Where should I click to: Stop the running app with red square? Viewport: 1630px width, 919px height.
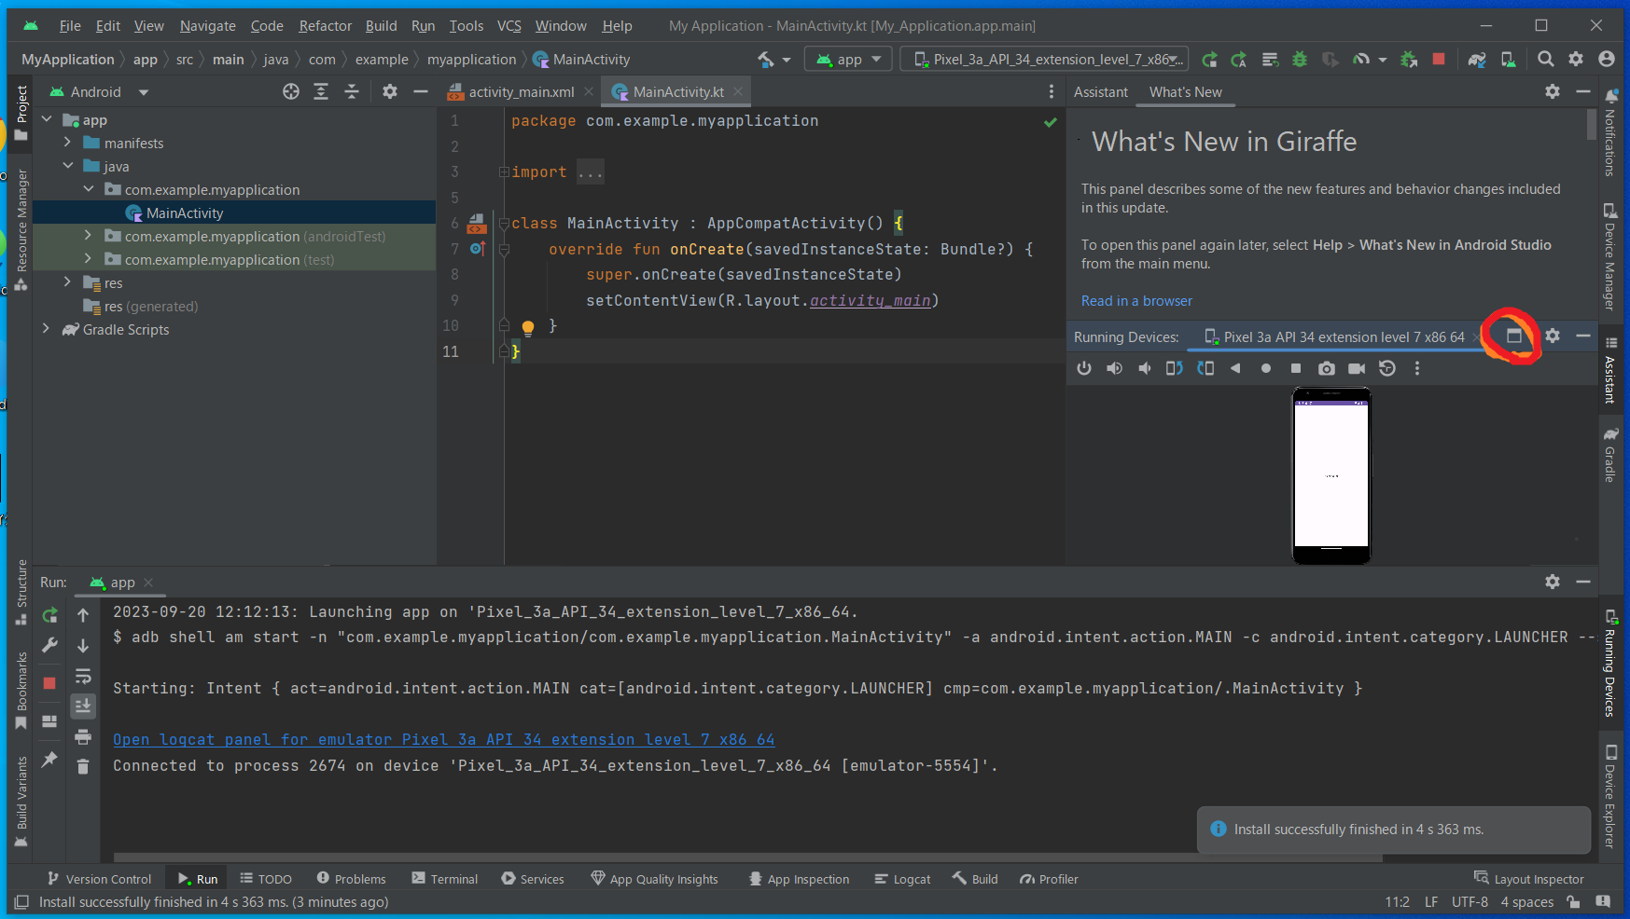1439,59
